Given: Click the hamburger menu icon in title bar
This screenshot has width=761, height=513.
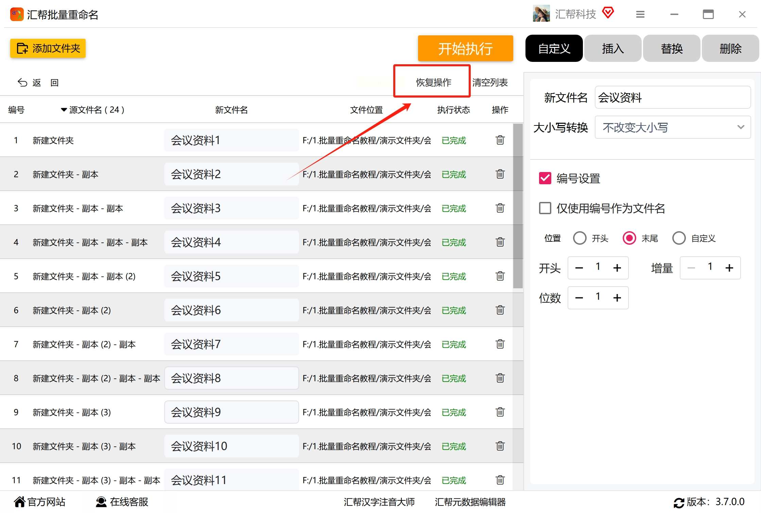Looking at the screenshot, I should [x=640, y=14].
